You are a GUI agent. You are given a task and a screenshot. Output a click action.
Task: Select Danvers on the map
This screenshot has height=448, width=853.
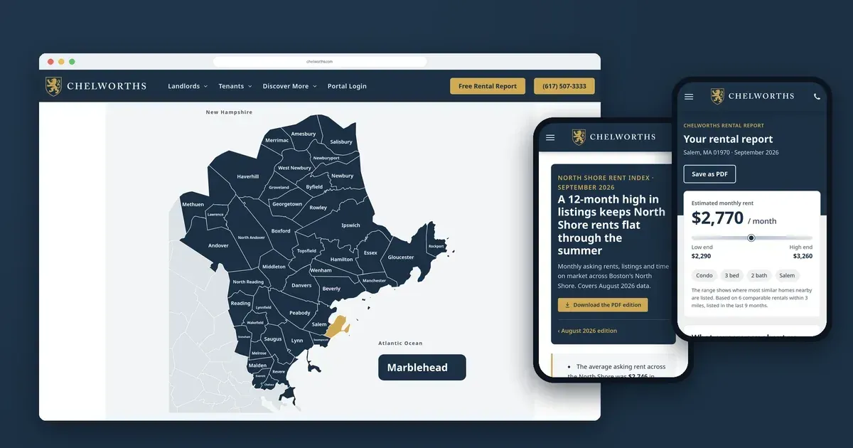point(301,285)
